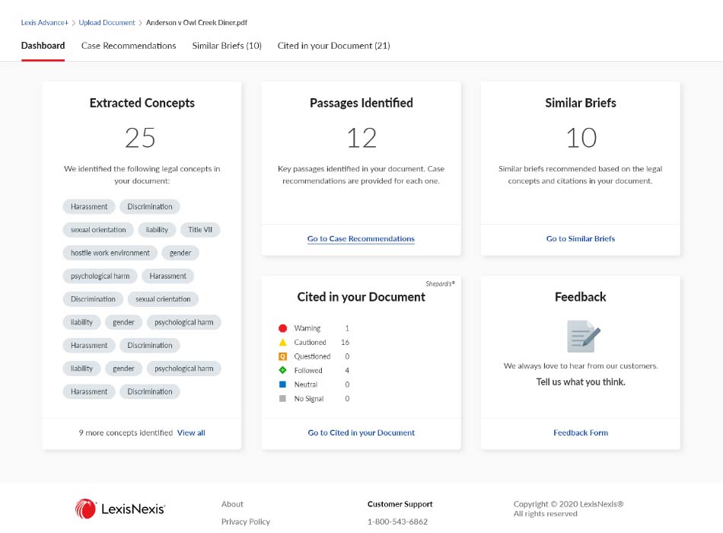Click the Shepard's label
Image resolution: width=723 pixels, height=533 pixels.
point(440,284)
